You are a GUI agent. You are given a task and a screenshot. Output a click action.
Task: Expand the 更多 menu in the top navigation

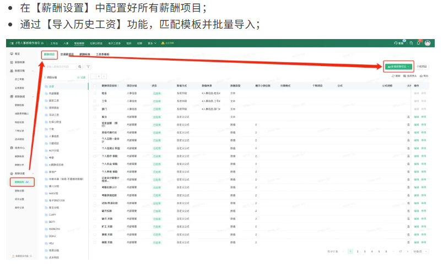click(x=152, y=43)
